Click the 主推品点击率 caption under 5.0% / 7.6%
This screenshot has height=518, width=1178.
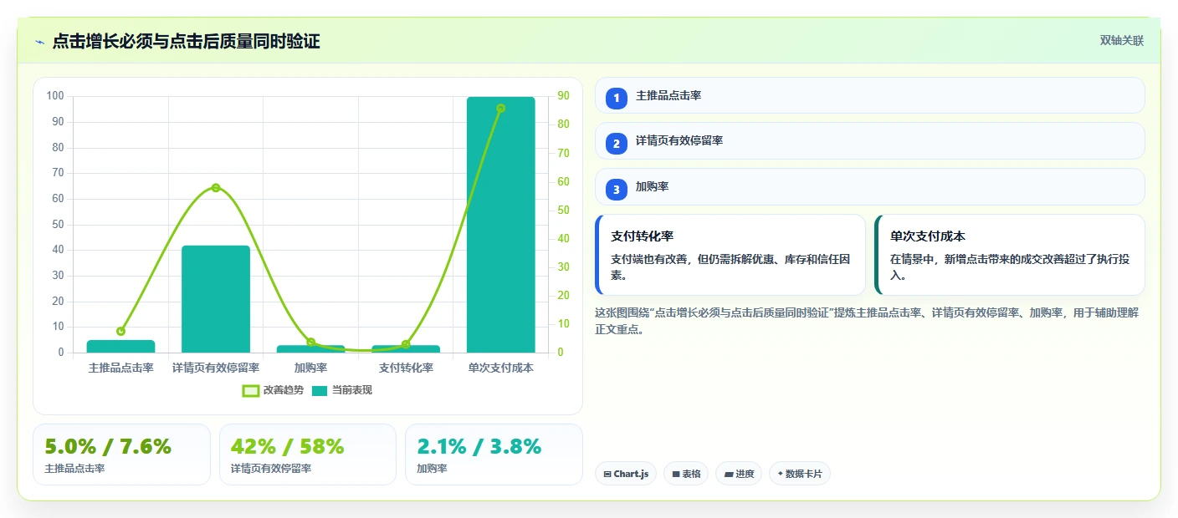tap(74, 469)
